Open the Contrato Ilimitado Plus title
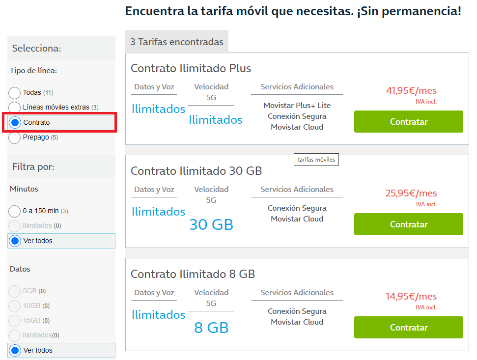Image resolution: width=477 pixels, height=360 pixels. 191,68
